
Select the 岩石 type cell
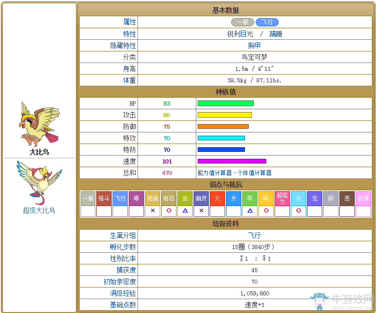click(169, 198)
